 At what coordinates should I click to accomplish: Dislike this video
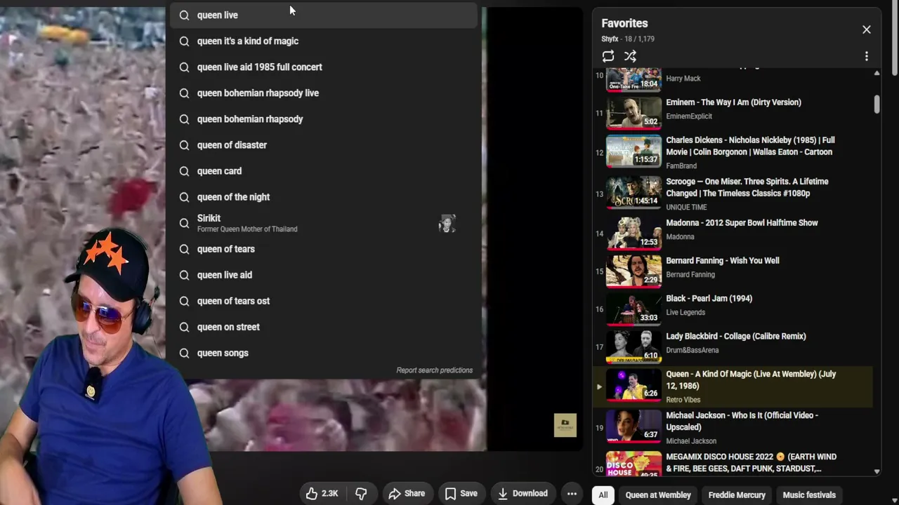click(x=361, y=494)
